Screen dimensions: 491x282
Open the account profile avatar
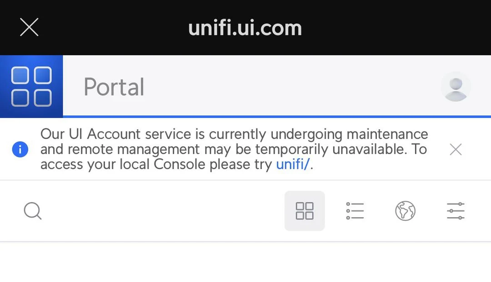coord(456,87)
